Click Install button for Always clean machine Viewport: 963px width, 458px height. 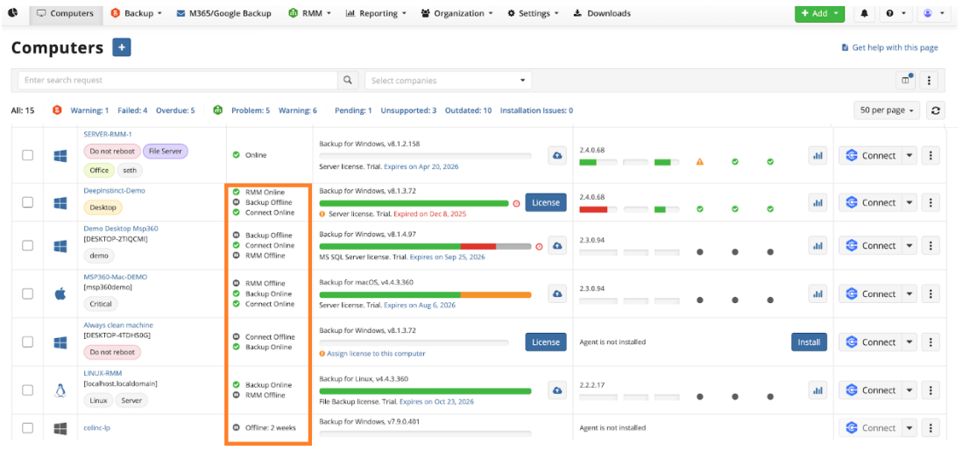(809, 342)
